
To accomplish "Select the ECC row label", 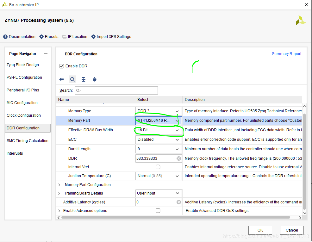I will [72, 140].
